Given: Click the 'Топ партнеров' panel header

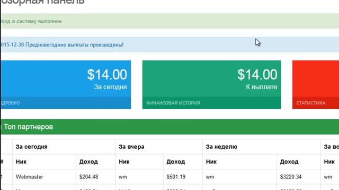Looking at the screenshot, I should [169, 127].
